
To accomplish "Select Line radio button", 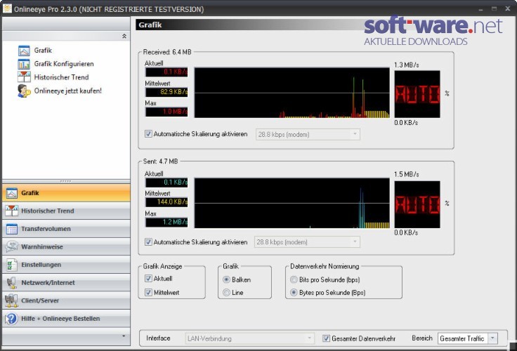I will [x=226, y=293].
